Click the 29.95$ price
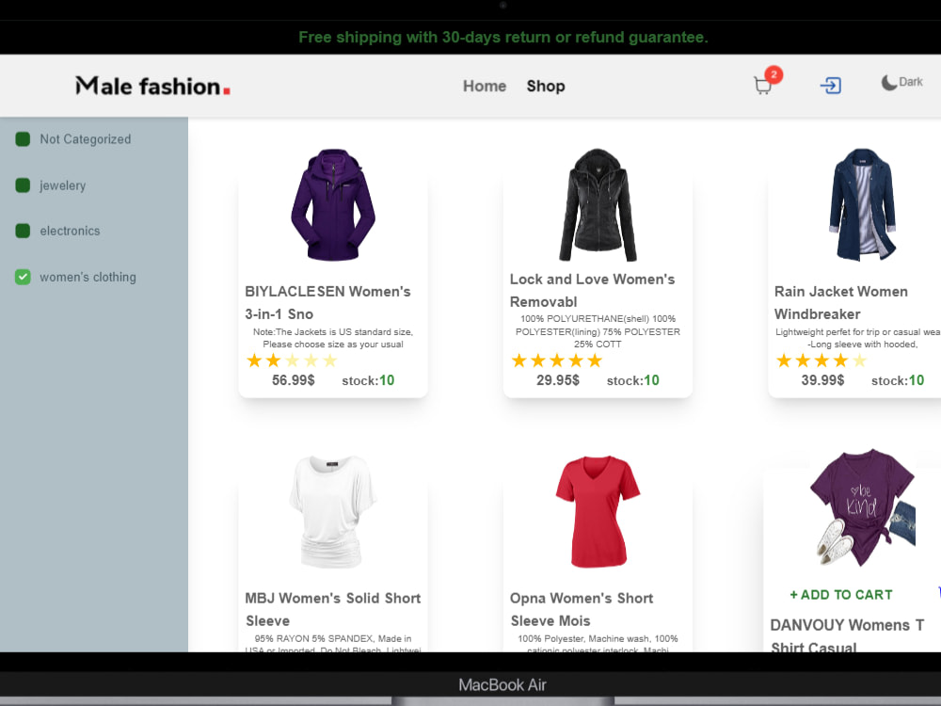Viewport: 941px width, 706px height. tap(557, 380)
